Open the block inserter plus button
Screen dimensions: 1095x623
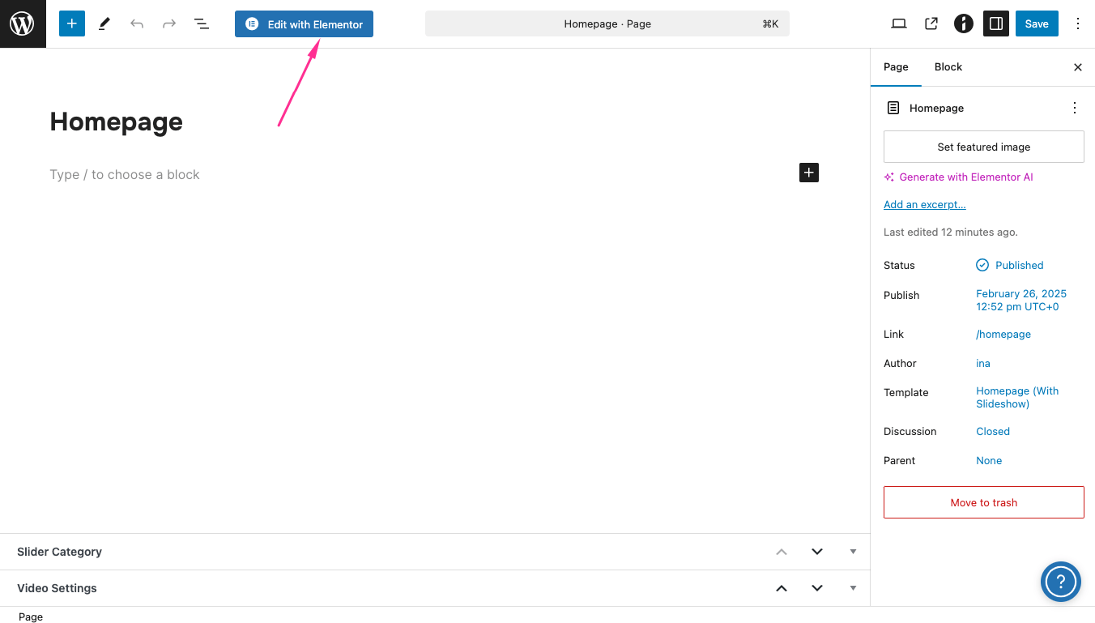tap(72, 24)
